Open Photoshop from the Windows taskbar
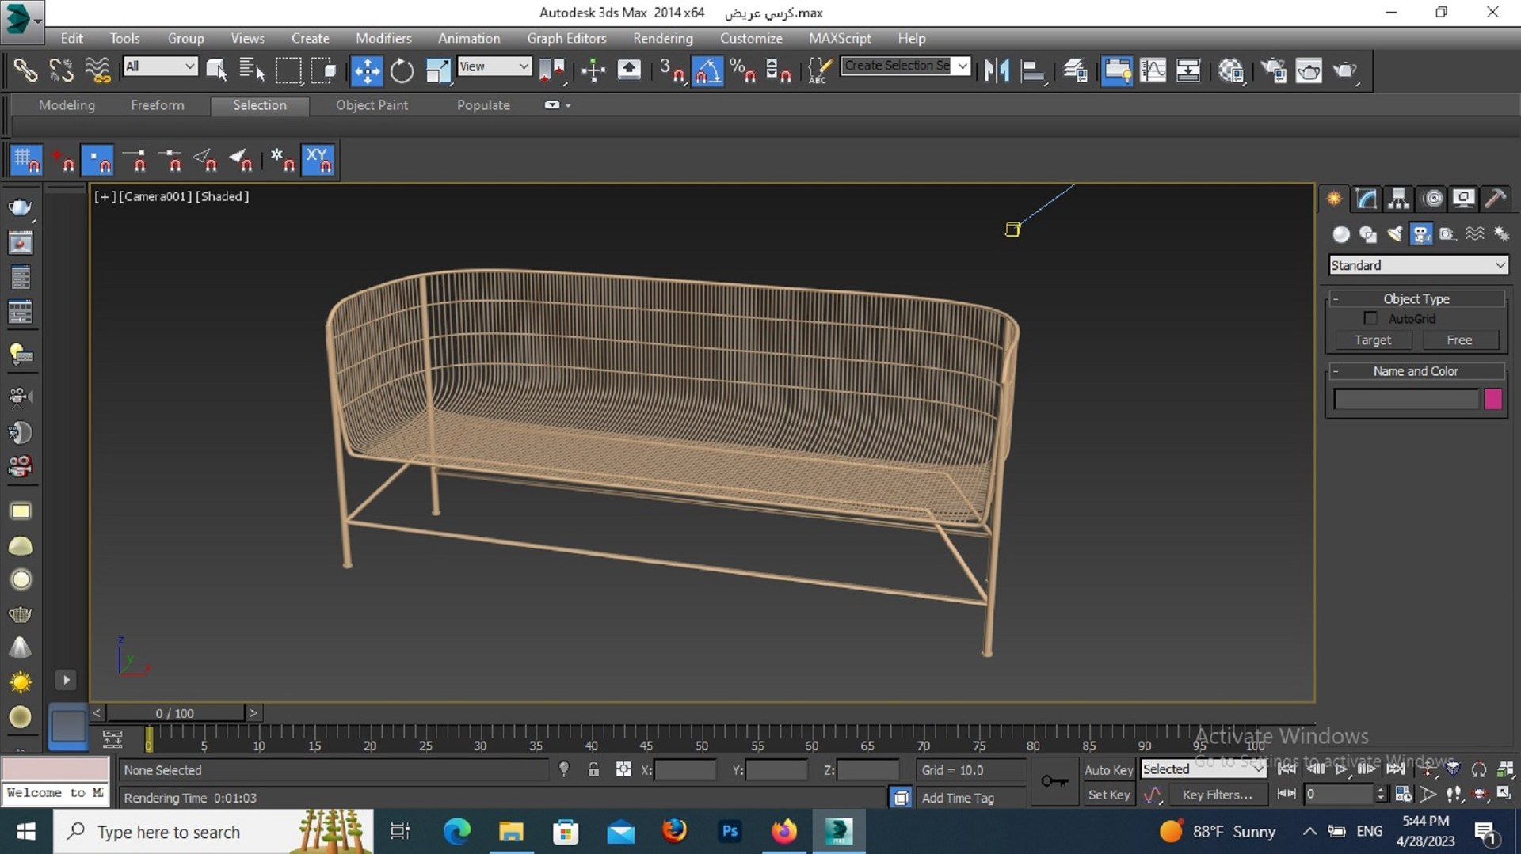Image resolution: width=1521 pixels, height=854 pixels. [x=730, y=831]
